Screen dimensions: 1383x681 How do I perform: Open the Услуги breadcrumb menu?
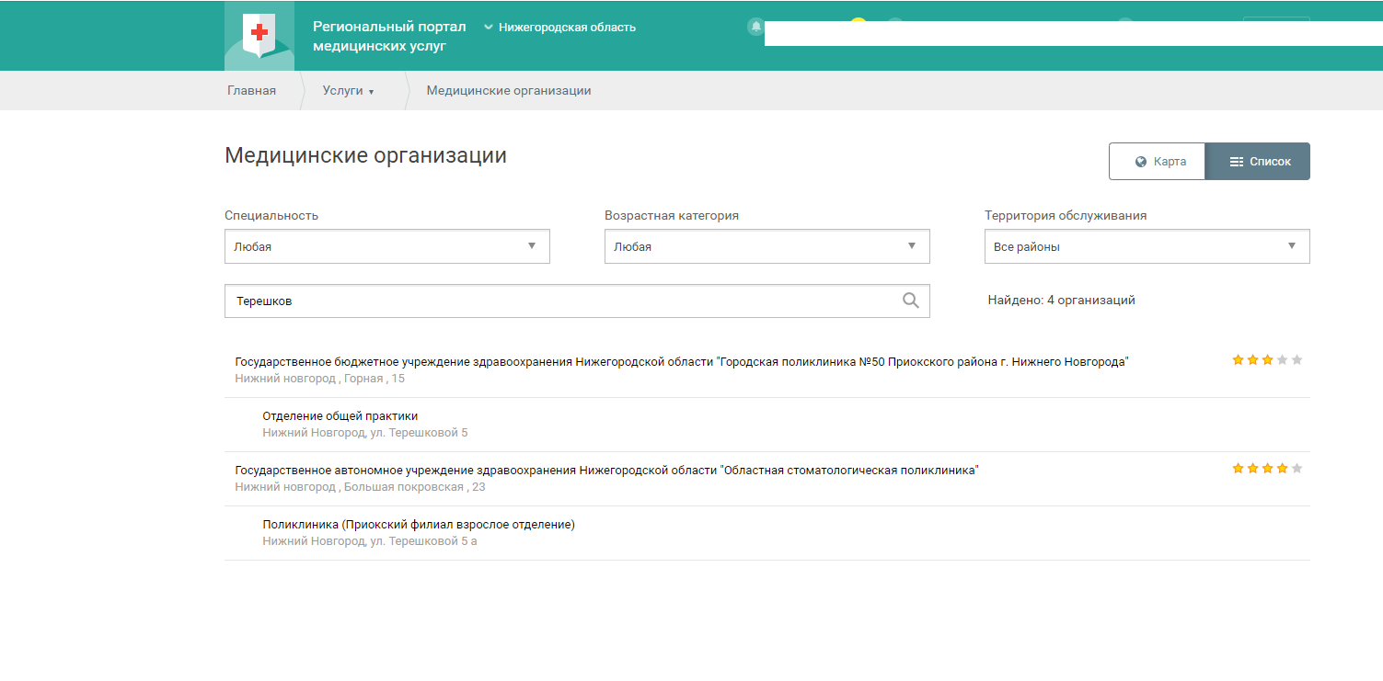tap(348, 91)
